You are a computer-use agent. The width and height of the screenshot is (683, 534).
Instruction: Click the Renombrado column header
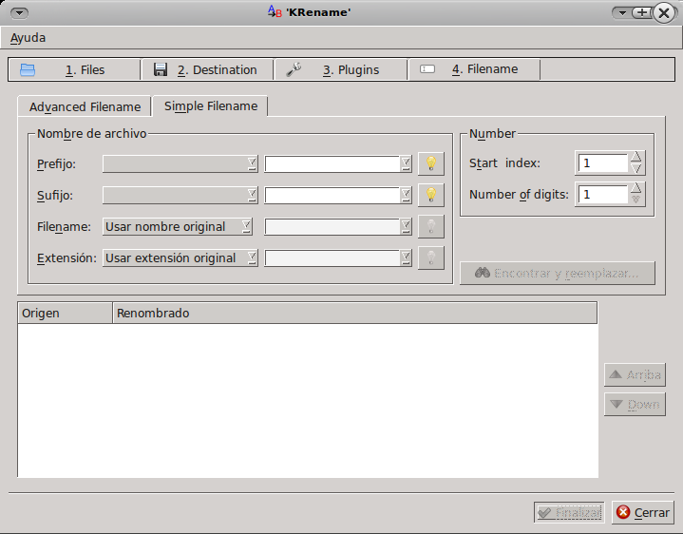[x=355, y=314]
